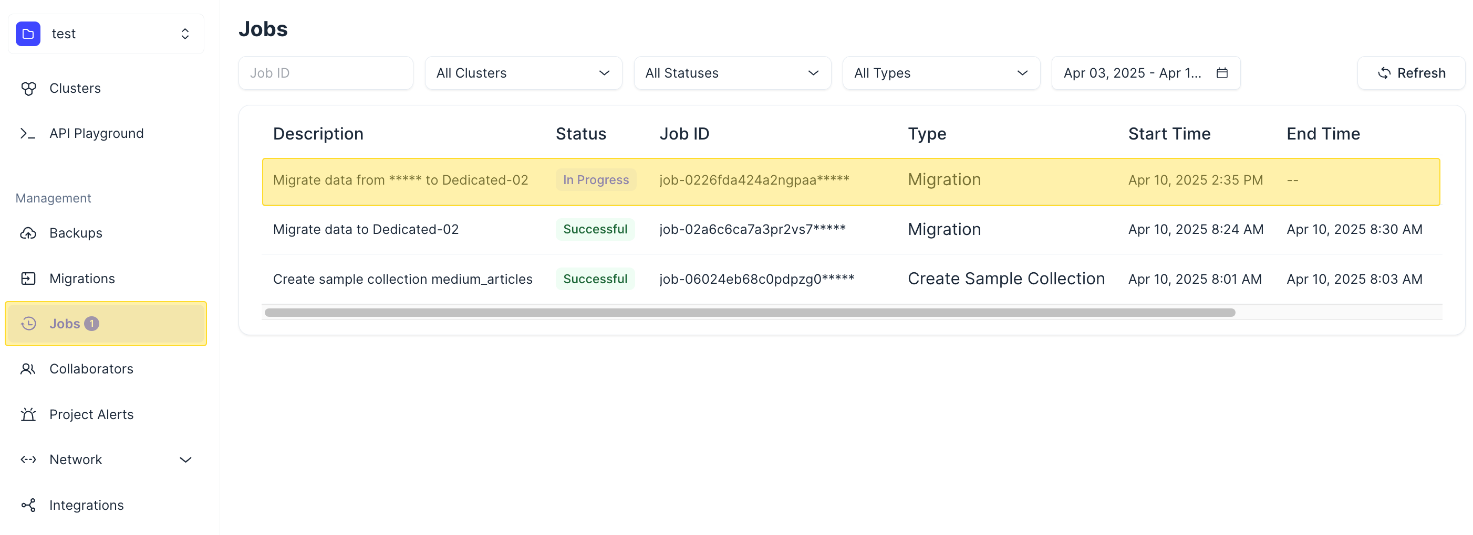This screenshot has height=535, width=1473.
Task: Click the horizontal table scrollbar
Action: pos(749,313)
